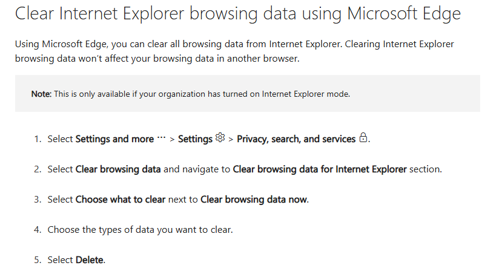The image size is (502, 280).
Task: Click the bold Choose what to clear text
Action: [121, 200]
